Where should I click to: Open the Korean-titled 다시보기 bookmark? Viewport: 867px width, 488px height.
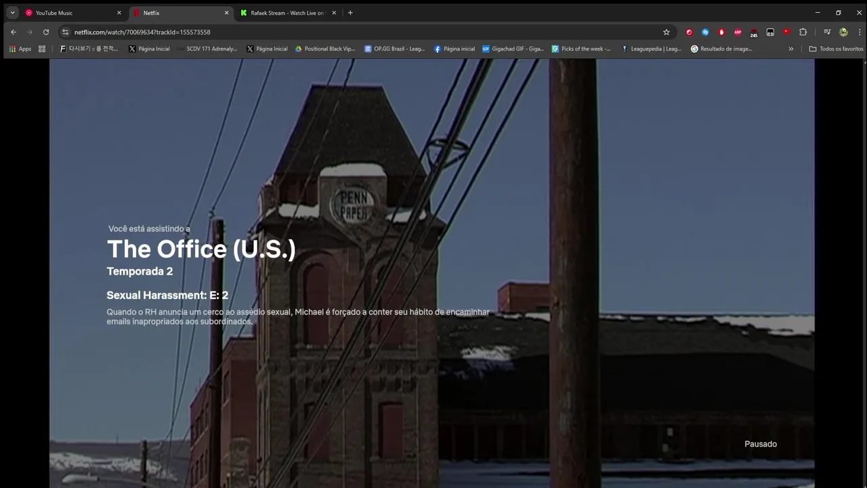click(89, 49)
